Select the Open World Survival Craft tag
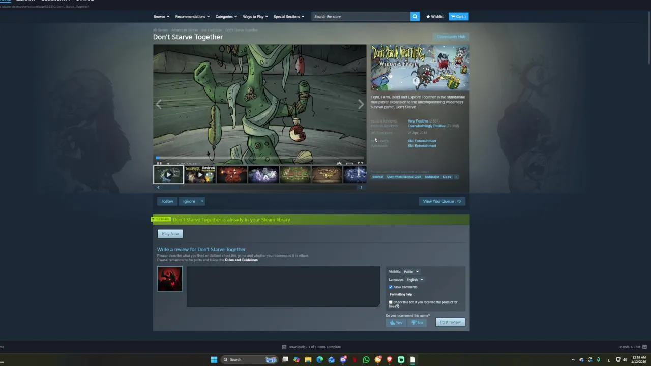The image size is (651, 366). click(x=404, y=177)
